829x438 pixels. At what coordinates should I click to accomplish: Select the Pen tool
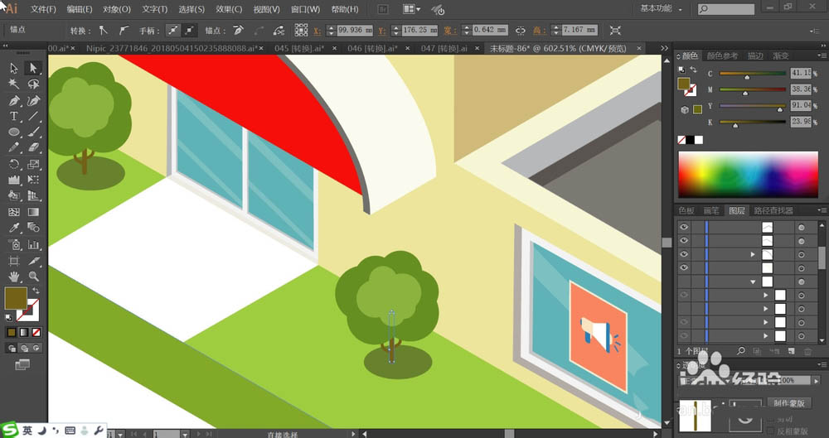[14, 100]
